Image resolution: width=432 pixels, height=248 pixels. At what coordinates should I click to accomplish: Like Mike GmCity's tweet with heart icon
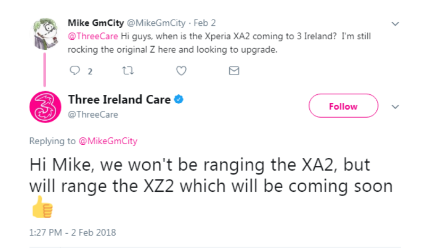click(180, 70)
